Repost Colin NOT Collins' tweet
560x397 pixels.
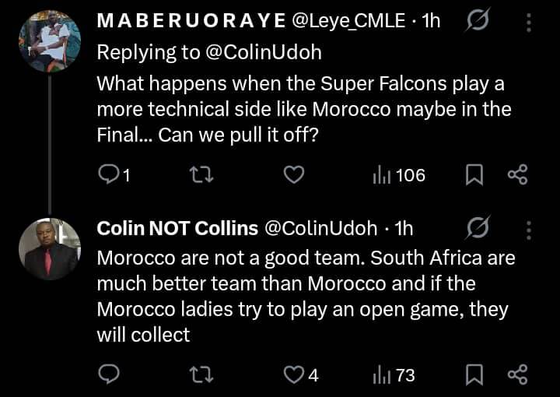[201, 375]
